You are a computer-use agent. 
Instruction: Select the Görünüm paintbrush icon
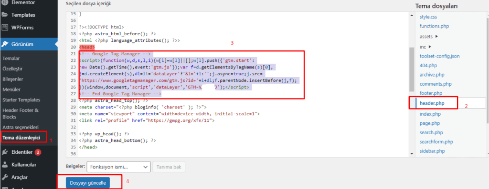(5, 44)
